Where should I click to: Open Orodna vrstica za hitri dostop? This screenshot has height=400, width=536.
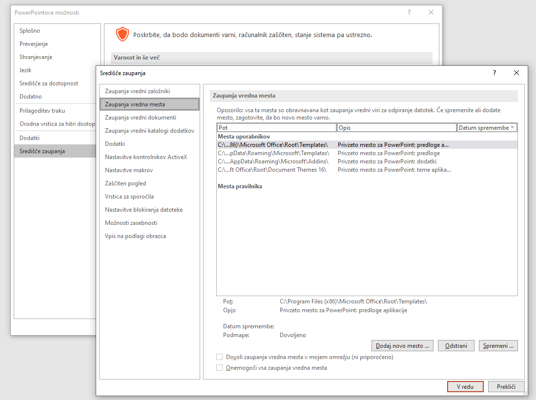pyautogui.click(x=55, y=123)
